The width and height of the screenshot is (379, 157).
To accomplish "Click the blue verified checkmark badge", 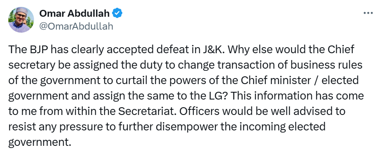I will point(118,14).
